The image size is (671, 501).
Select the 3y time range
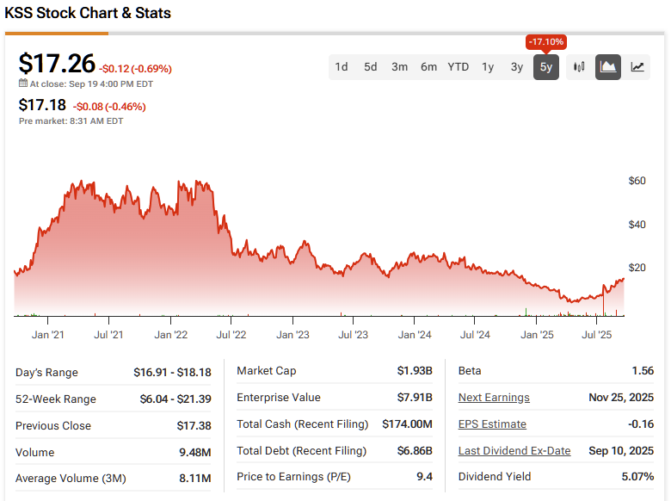[517, 67]
